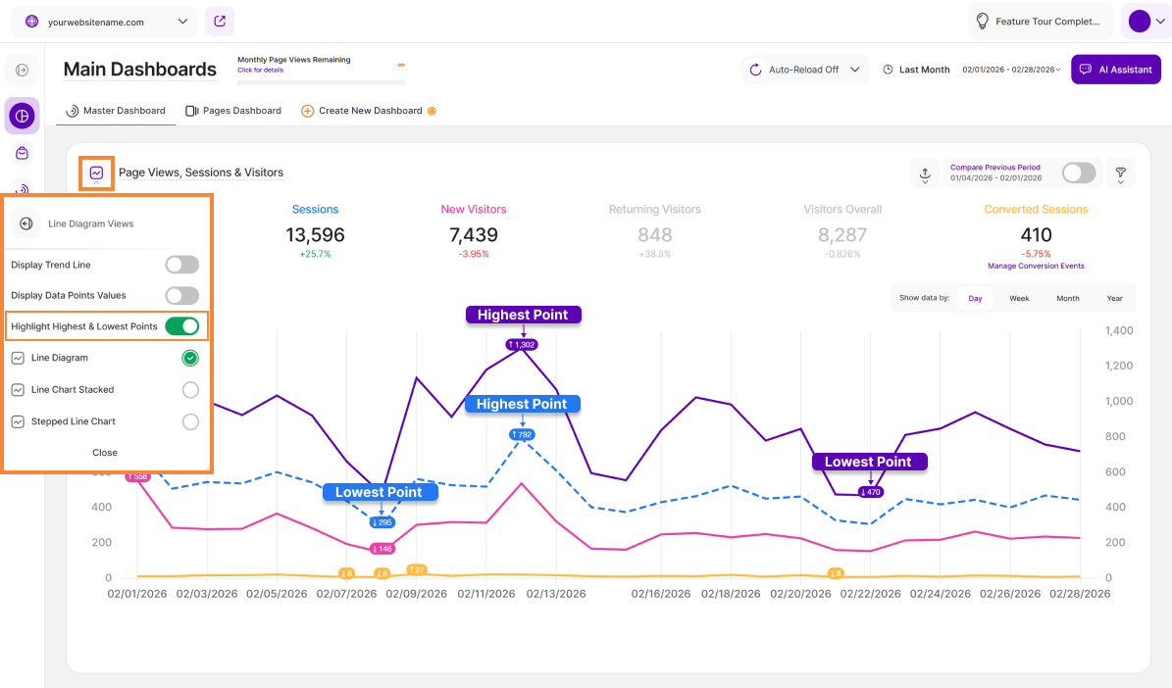The width and height of the screenshot is (1172, 688).
Task: Click the export chart icon
Action: pyautogui.click(x=925, y=173)
